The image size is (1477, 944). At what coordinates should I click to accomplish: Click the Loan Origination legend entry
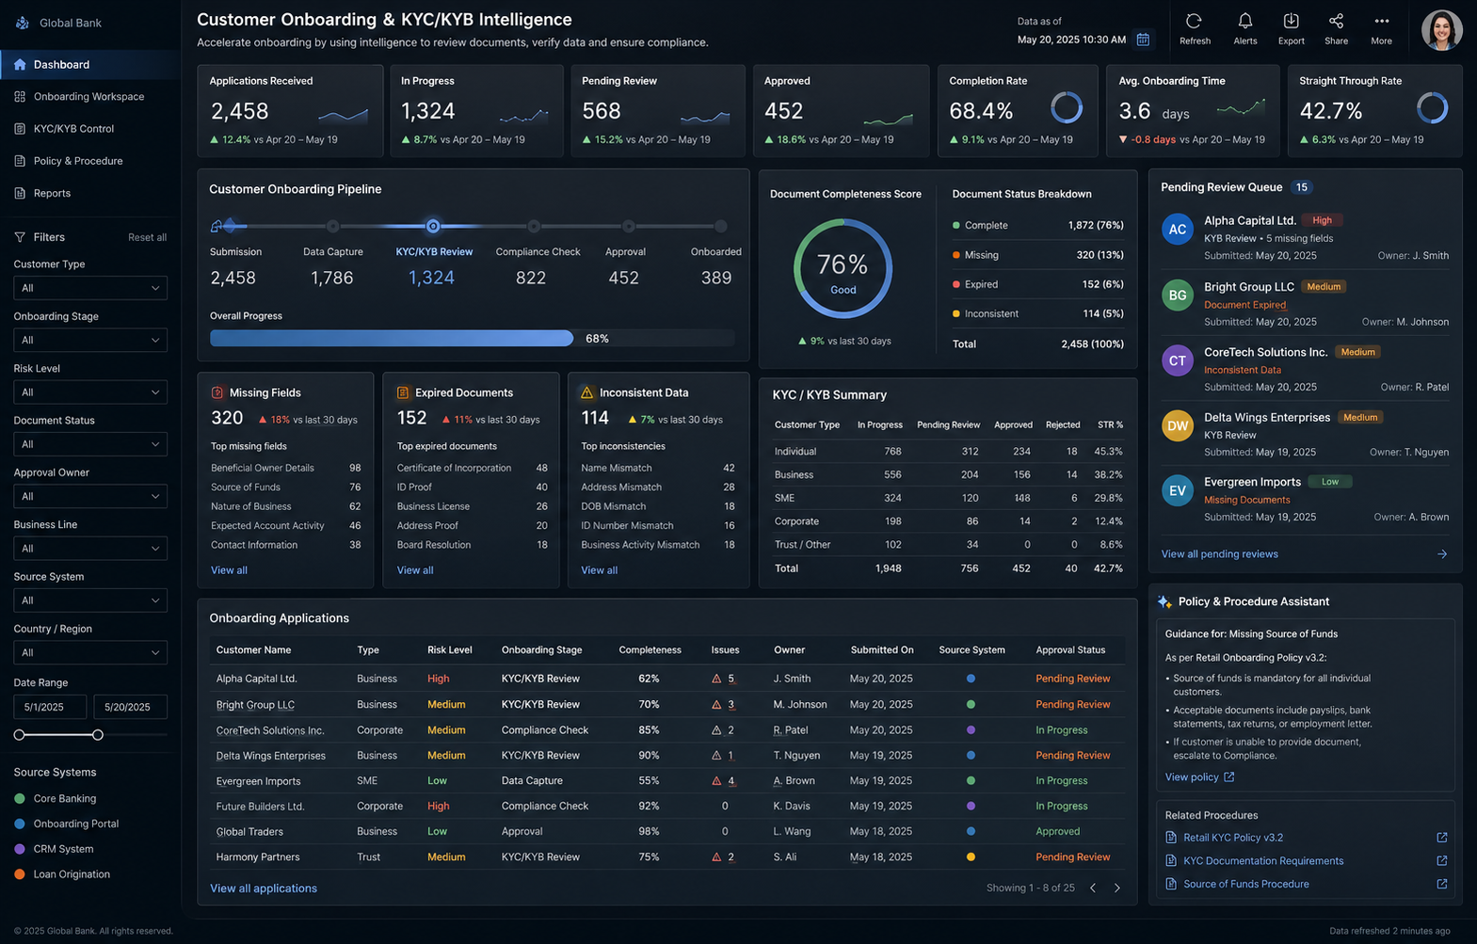(62, 874)
